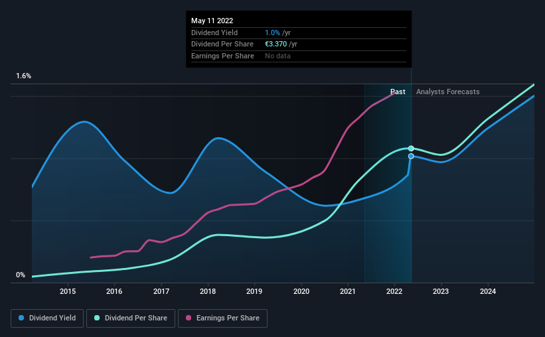Image resolution: width=545 pixels, height=337 pixels.
Task: Click the No data earnings value
Action: pyautogui.click(x=277, y=56)
